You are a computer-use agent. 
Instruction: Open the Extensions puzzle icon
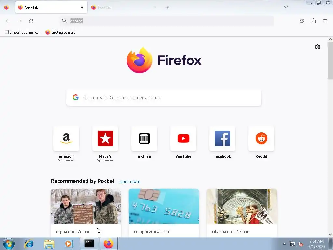point(313,21)
